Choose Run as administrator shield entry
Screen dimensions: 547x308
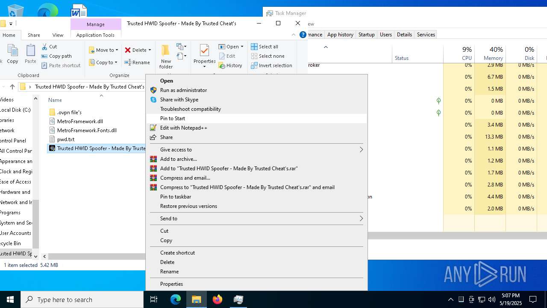pos(256,90)
